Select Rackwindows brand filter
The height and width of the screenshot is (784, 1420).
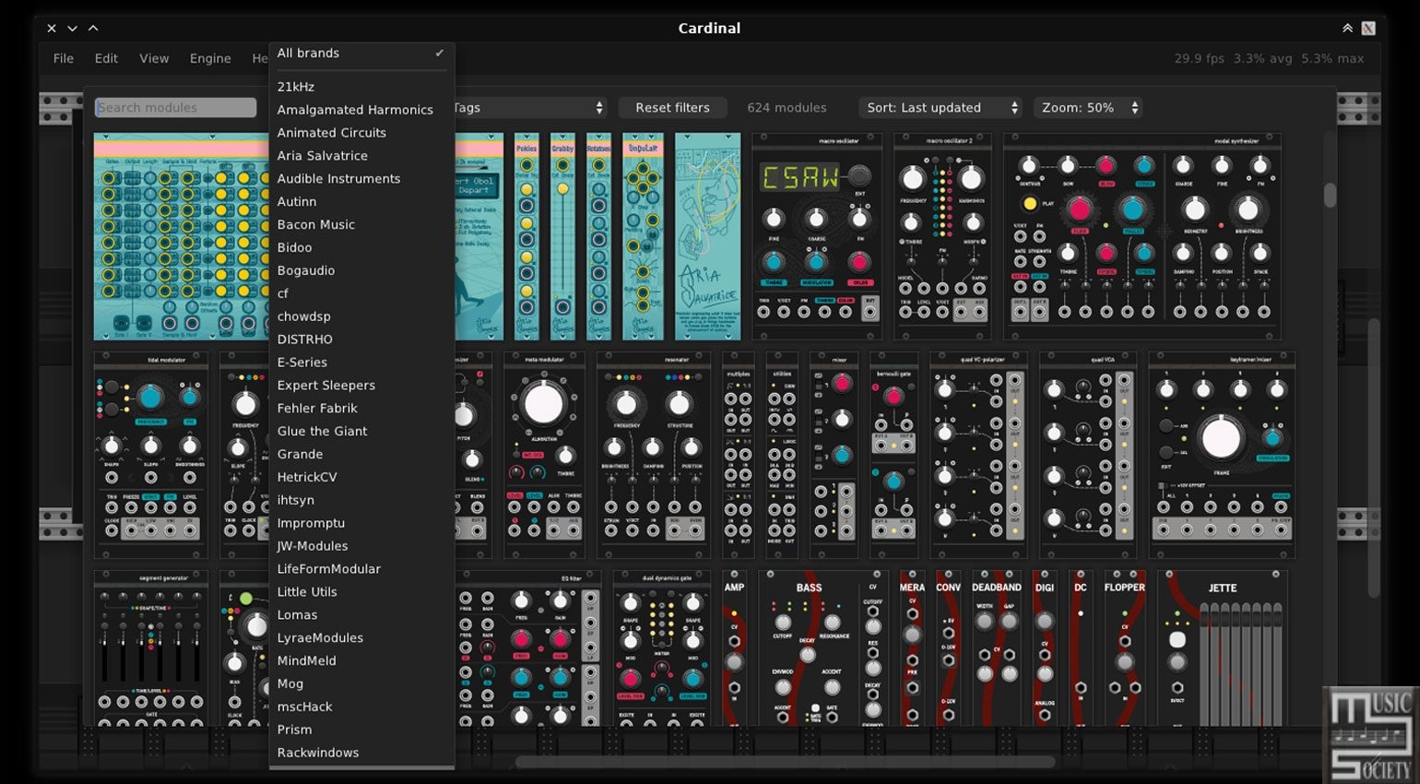tap(361, 753)
